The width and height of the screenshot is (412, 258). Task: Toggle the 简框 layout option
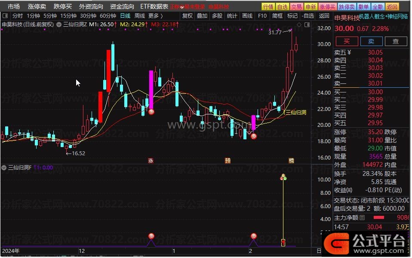tap(277, 16)
